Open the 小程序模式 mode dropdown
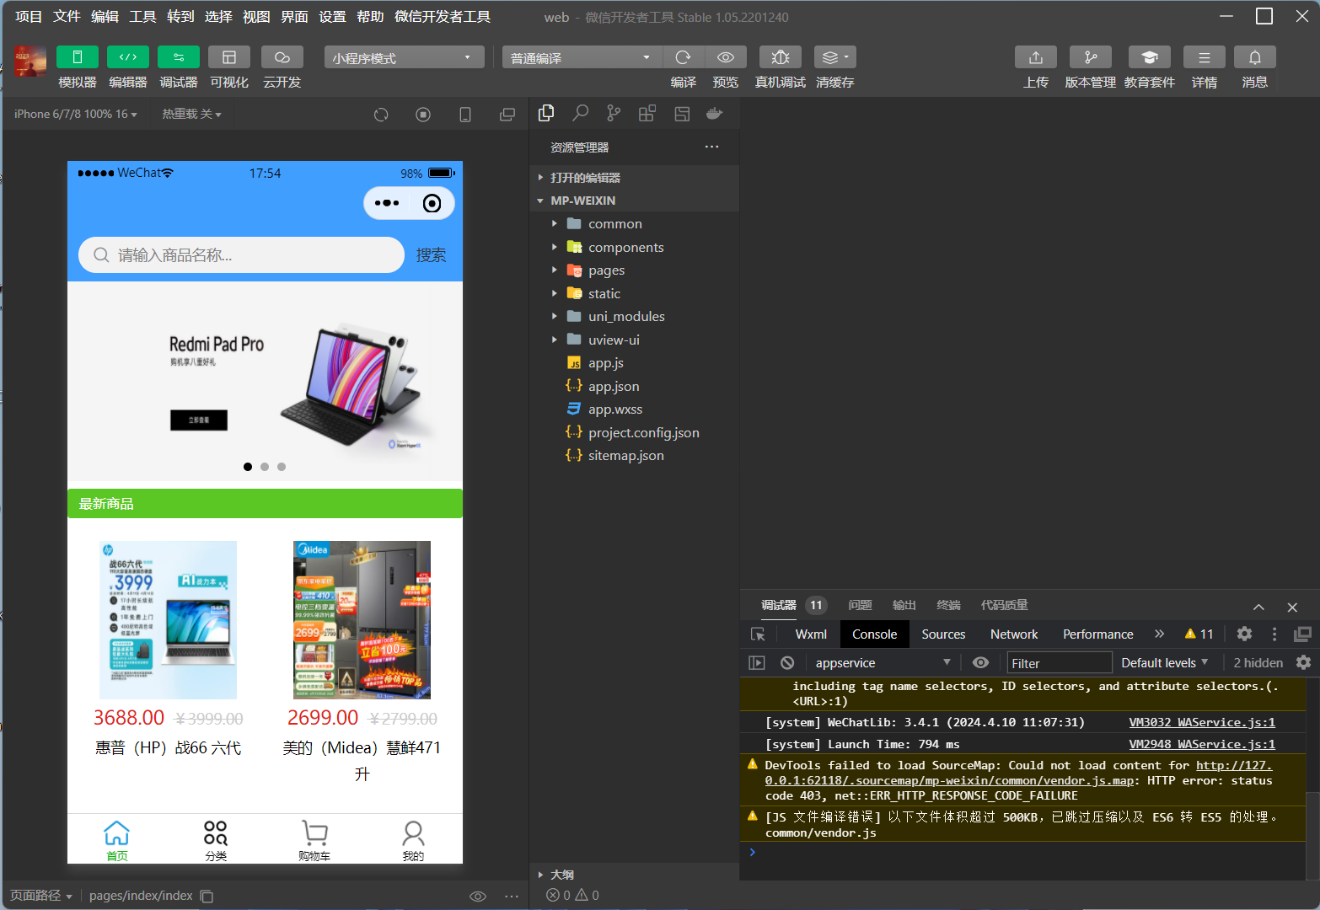Screen dimensions: 1320x910 (x=405, y=57)
